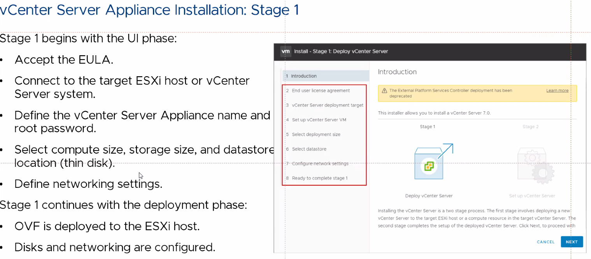The image size is (591, 259).
Task: Click the Deploy vCenter Server caption
Action: (x=429, y=196)
